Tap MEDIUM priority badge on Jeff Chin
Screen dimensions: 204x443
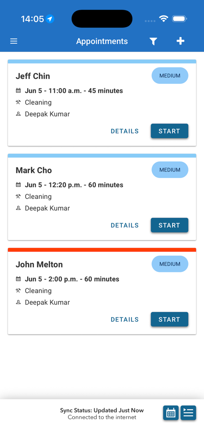[x=170, y=76]
